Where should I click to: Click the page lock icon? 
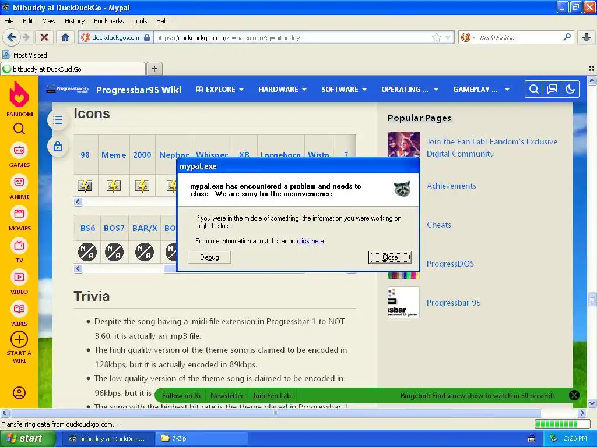(x=58, y=146)
